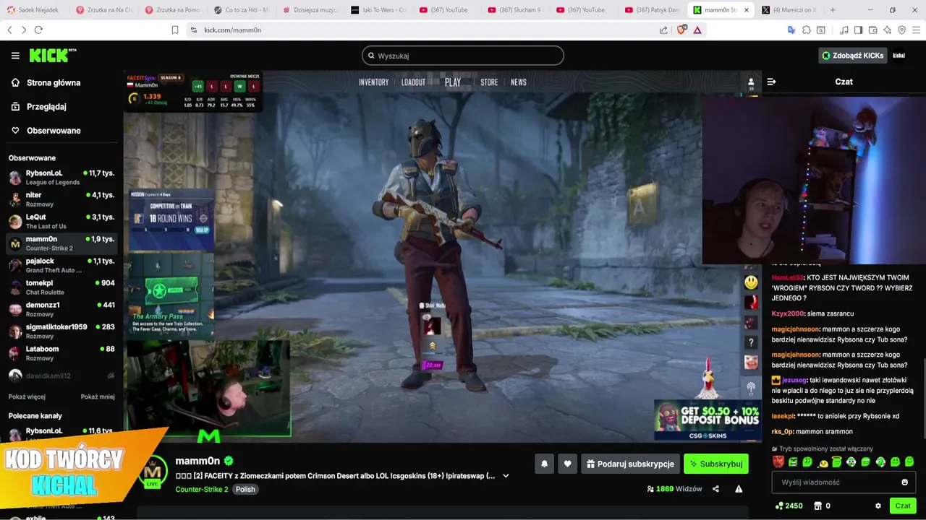
Task: Open Lataboom channel in followed list
Action: pyautogui.click(x=61, y=352)
